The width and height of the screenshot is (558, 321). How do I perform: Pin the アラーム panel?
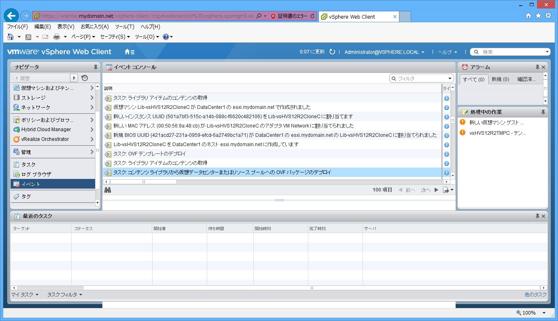(537, 67)
